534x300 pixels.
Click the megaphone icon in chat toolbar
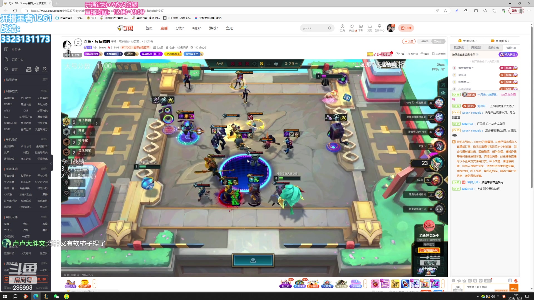459,281
